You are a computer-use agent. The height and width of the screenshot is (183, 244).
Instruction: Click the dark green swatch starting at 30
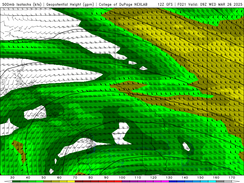tap(16, 181)
